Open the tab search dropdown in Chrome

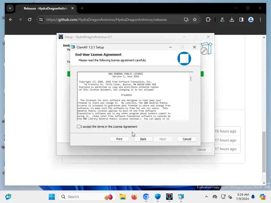coord(10,8)
